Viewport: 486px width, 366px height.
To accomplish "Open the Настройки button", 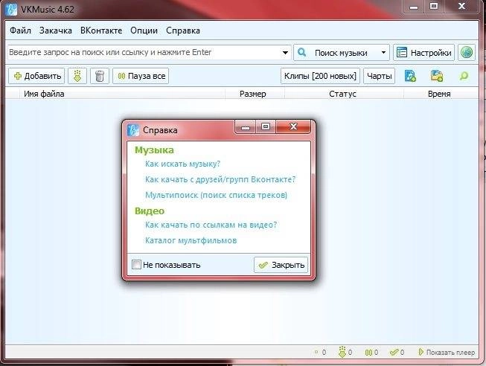I will [x=423, y=52].
